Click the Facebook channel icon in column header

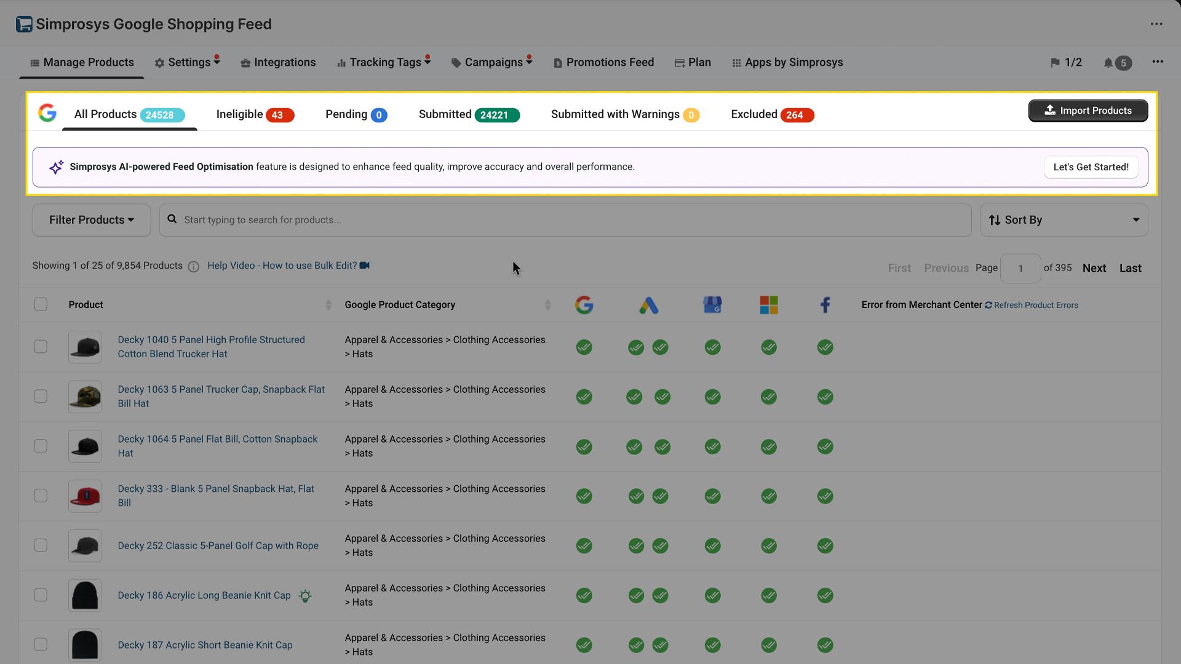825,304
